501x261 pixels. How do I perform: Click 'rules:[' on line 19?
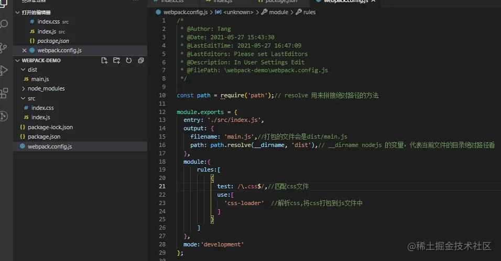[x=209, y=170]
